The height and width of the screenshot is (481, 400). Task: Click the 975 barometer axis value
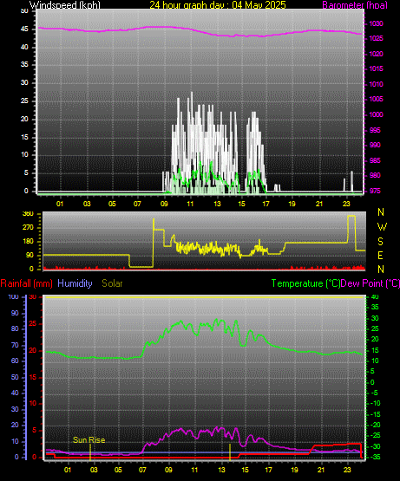point(375,191)
